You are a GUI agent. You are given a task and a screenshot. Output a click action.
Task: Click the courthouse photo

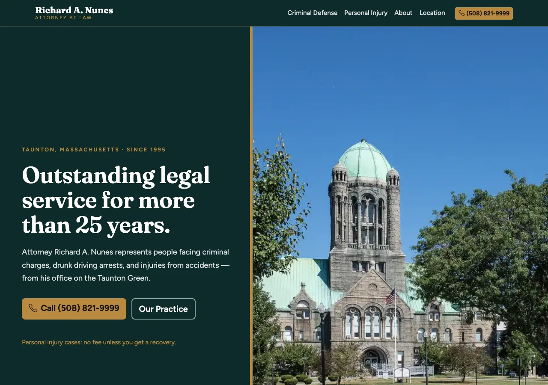400,206
